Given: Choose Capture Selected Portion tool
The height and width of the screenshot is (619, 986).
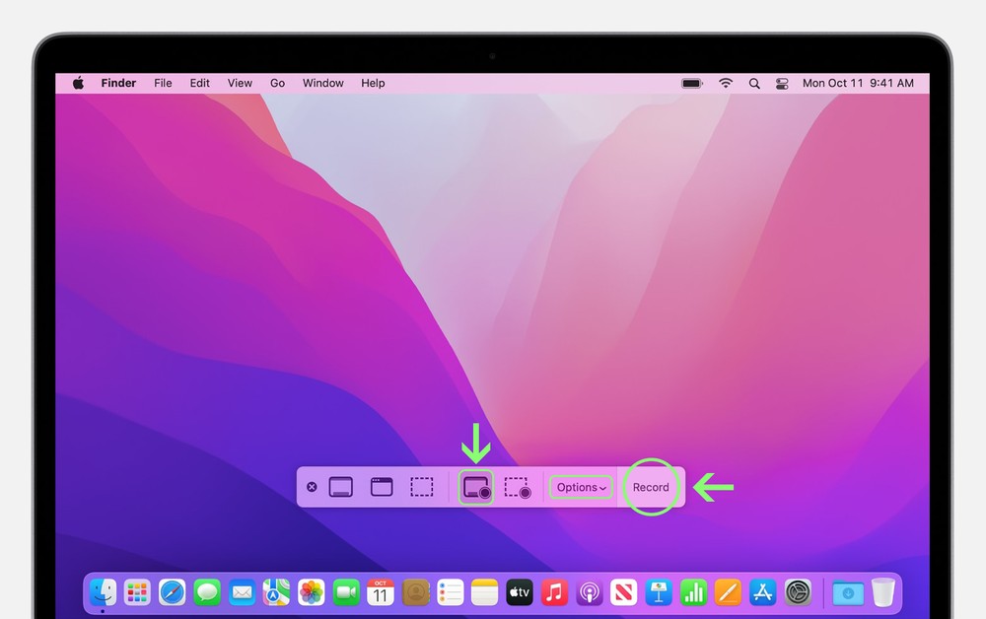Looking at the screenshot, I should click(422, 487).
